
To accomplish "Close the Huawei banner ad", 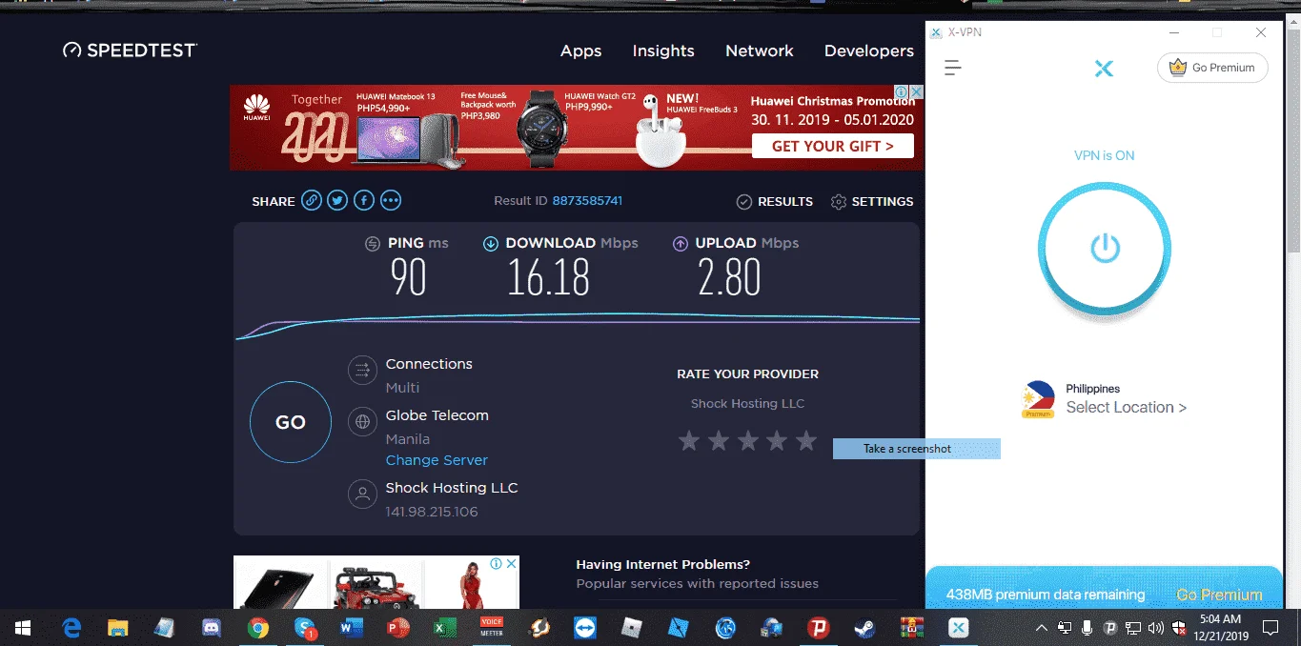I will 916,92.
